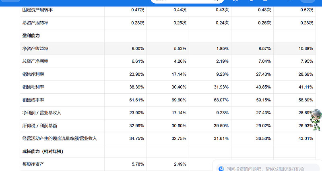Click the blue AI badge icon
This screenshot has width=322, height=171.
click(221, 169)
